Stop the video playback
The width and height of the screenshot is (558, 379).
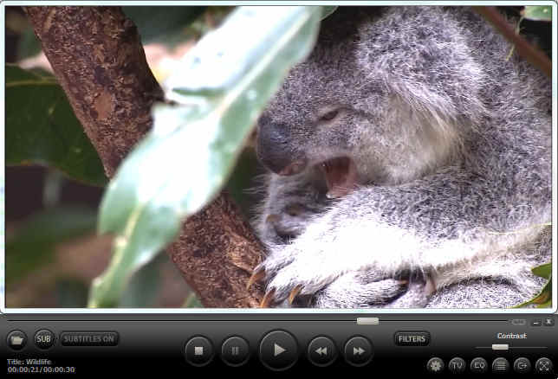click(x=198, y=350)
